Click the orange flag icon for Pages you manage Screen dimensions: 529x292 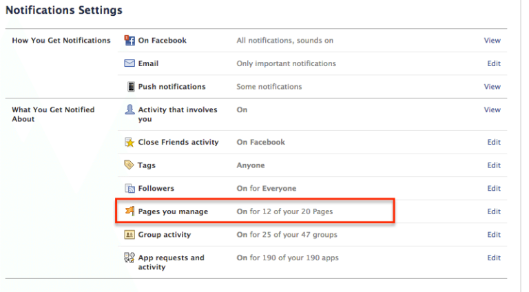pyautogui.click(x=129, y=211)
